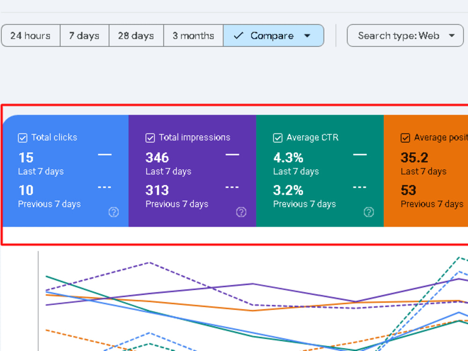Click the 35.2 average position value
The width and height of the screenshot is (468, 351).
coord(415,158)
